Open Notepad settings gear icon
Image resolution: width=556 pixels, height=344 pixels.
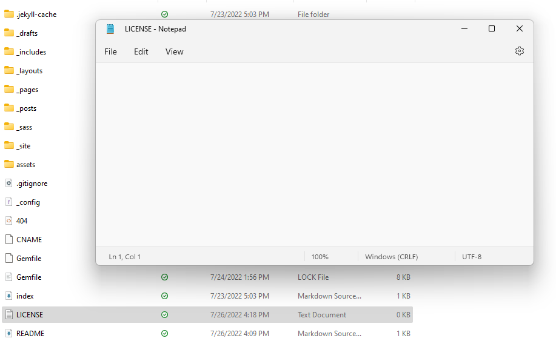click(x=519, y=51)
